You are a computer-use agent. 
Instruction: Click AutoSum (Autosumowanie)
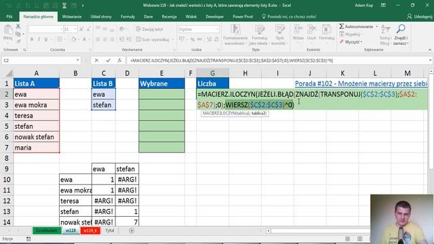click(x=356, y=26)
